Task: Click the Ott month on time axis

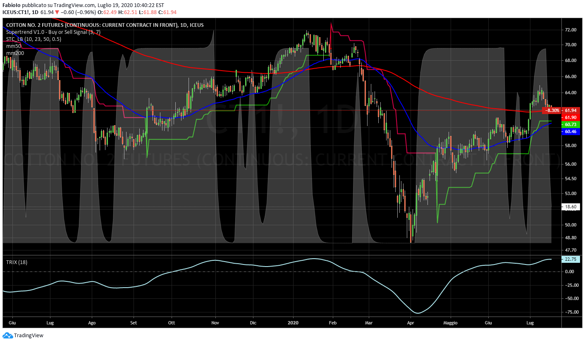Action: (x=172, y=322)
